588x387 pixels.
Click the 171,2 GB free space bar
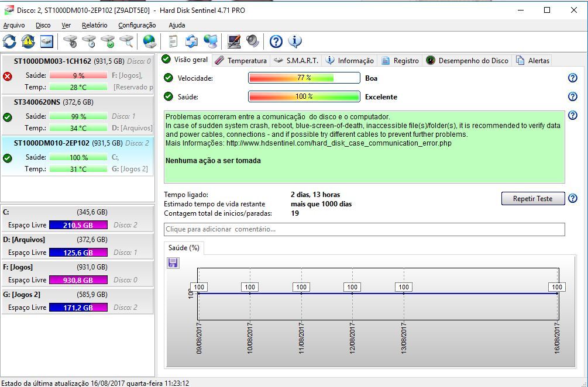78,307
